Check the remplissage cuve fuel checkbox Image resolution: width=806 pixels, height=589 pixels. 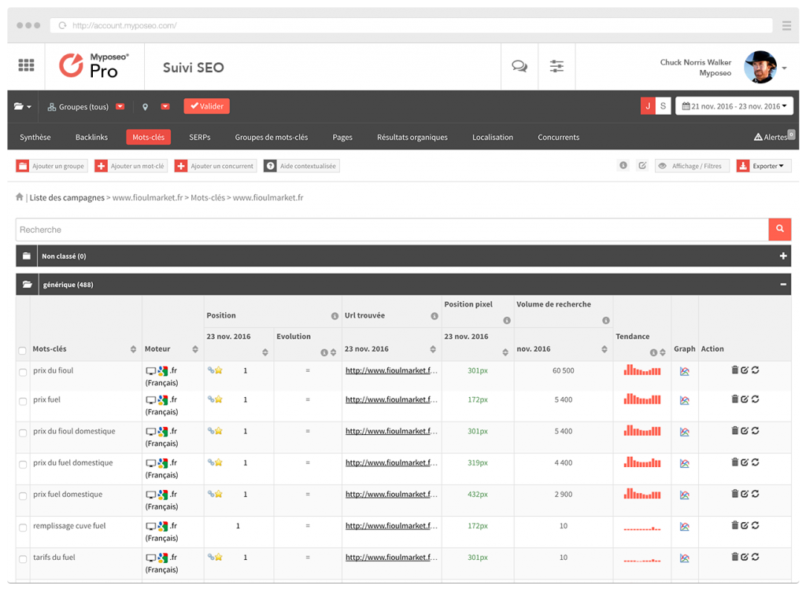(23, 528)
